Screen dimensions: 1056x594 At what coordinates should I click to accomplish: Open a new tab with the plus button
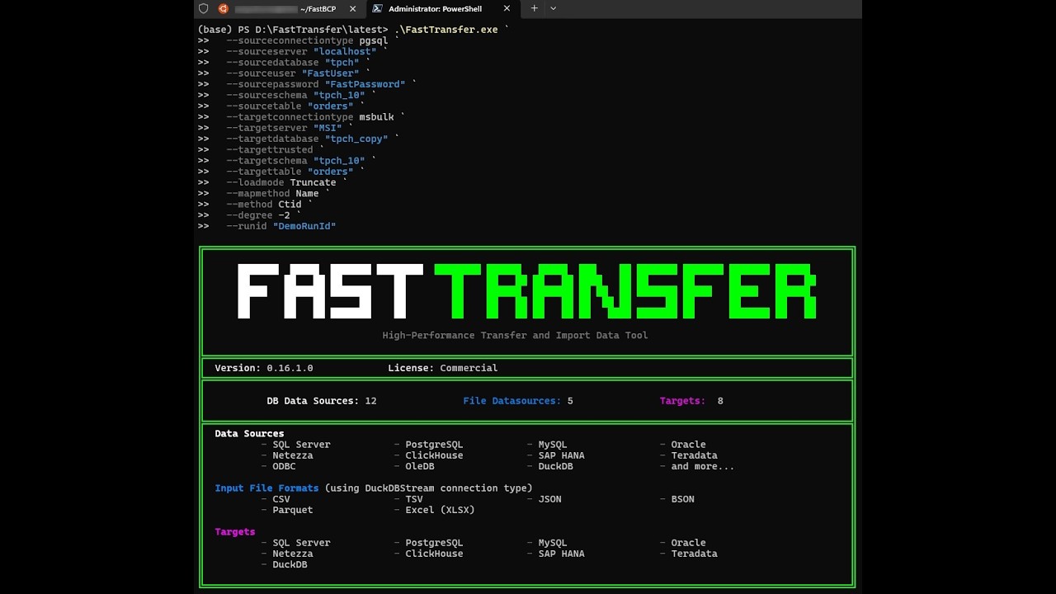[534, 8]
